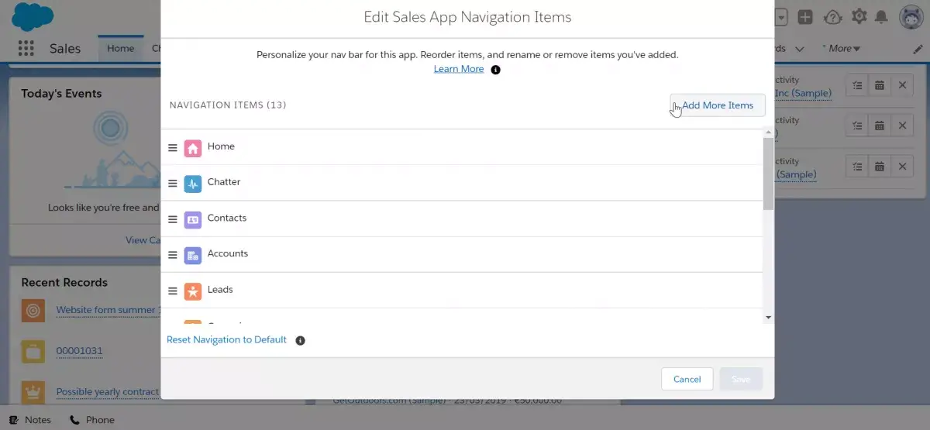
Task: Click the Cancel button
Action: click(687, 379)
